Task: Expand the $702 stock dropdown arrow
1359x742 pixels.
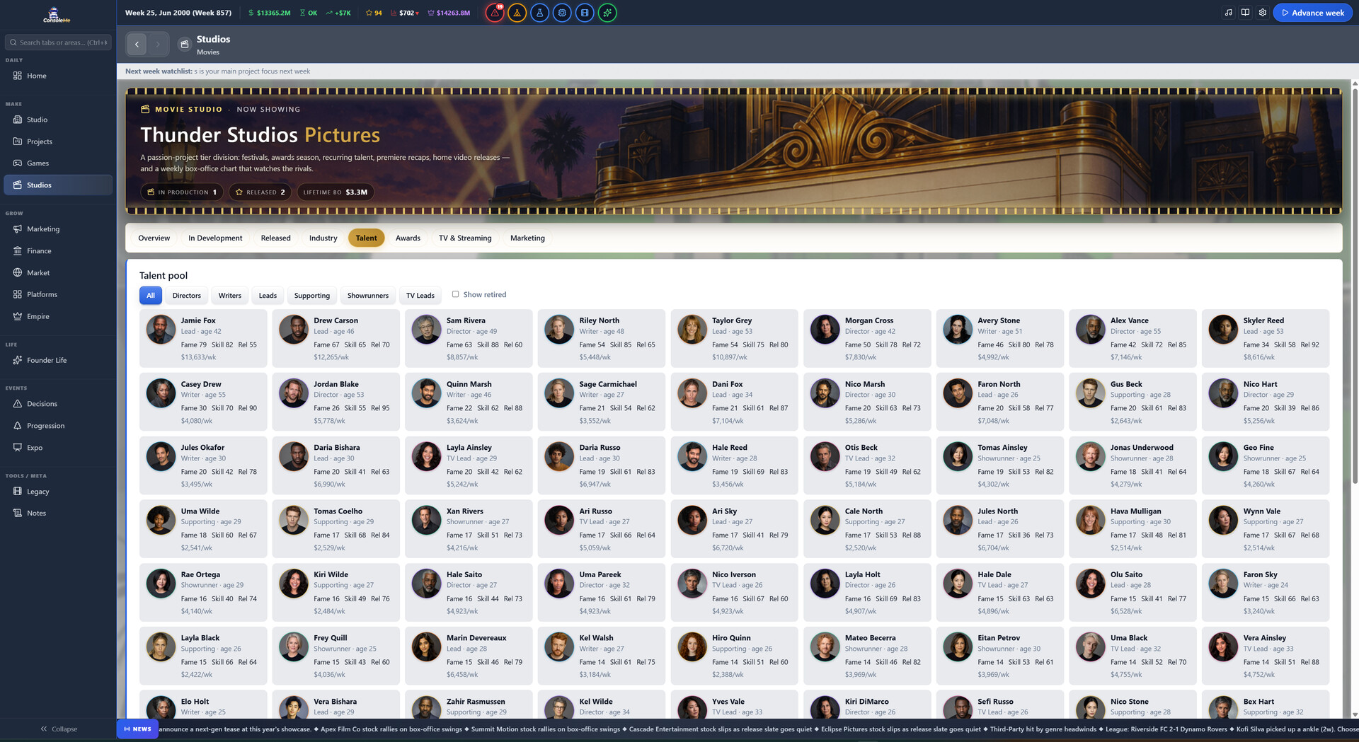Action: 417,13
